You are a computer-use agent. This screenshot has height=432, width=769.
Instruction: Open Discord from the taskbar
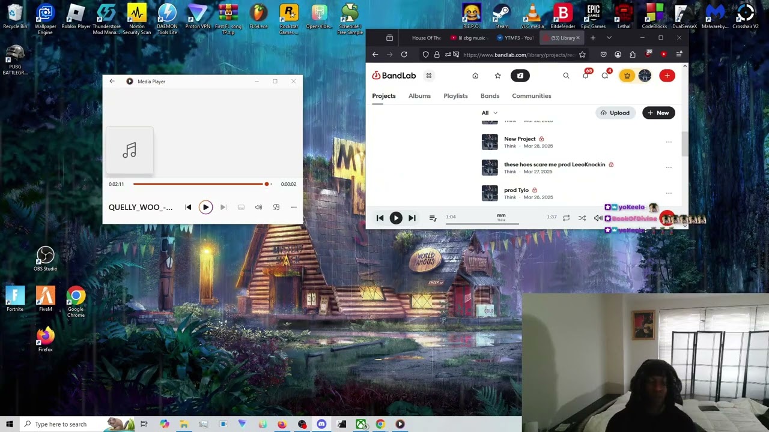click(321, 424)
